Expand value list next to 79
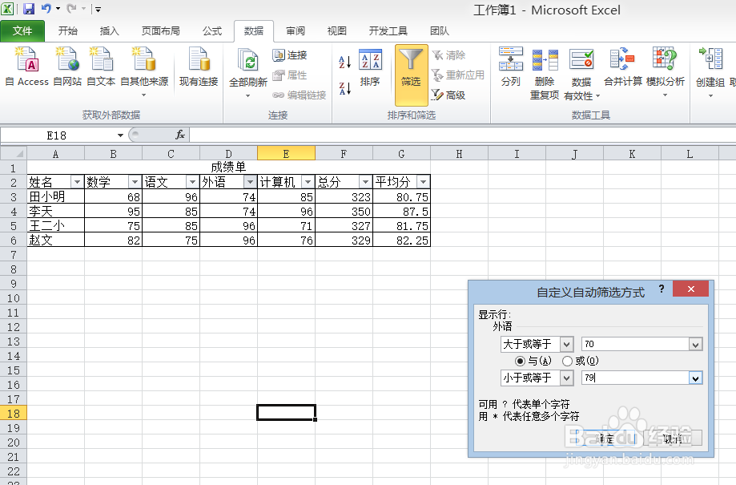The height and width of the screenshot is (485, 736). coord(696,378)
